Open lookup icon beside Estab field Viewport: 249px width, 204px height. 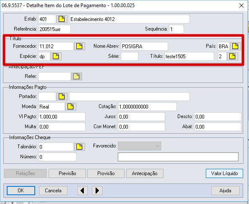(62, 19)
